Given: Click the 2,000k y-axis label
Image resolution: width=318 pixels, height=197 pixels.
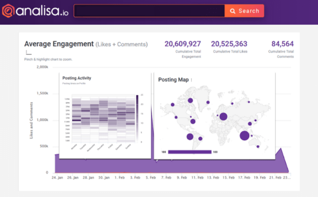Looking at the screenshot, I should [42, 67].
